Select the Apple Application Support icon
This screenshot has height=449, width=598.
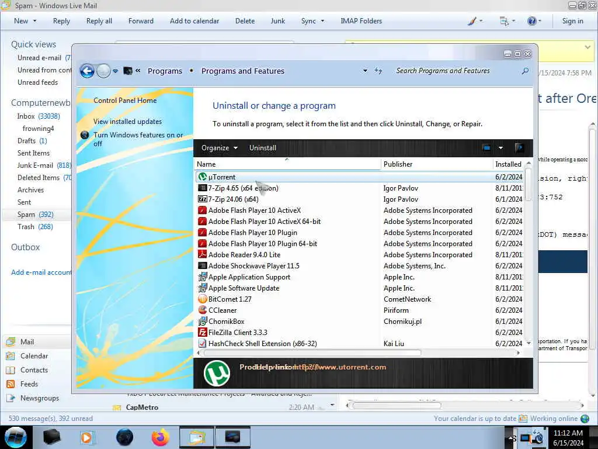tap(203, 277)
